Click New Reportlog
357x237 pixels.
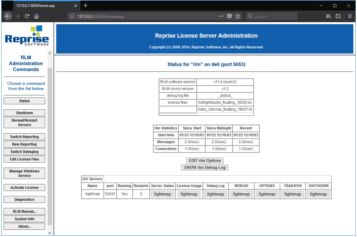click(x=24, y=144)
